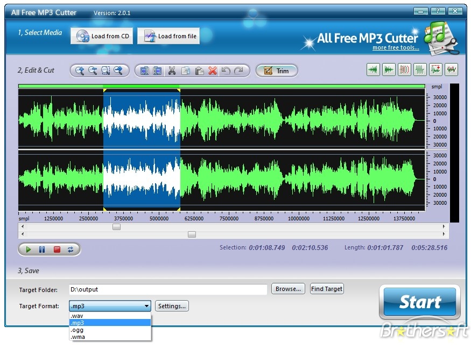
Task: Click the lower scrollbar right arrow
Action: 444,234
